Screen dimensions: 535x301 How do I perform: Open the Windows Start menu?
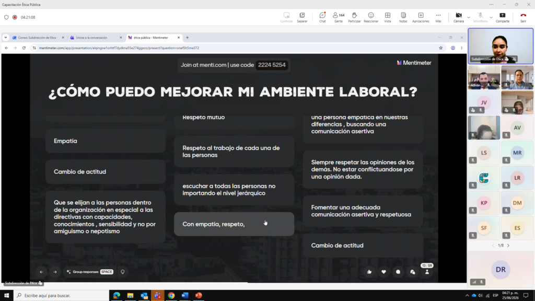[x=7, y=296]
